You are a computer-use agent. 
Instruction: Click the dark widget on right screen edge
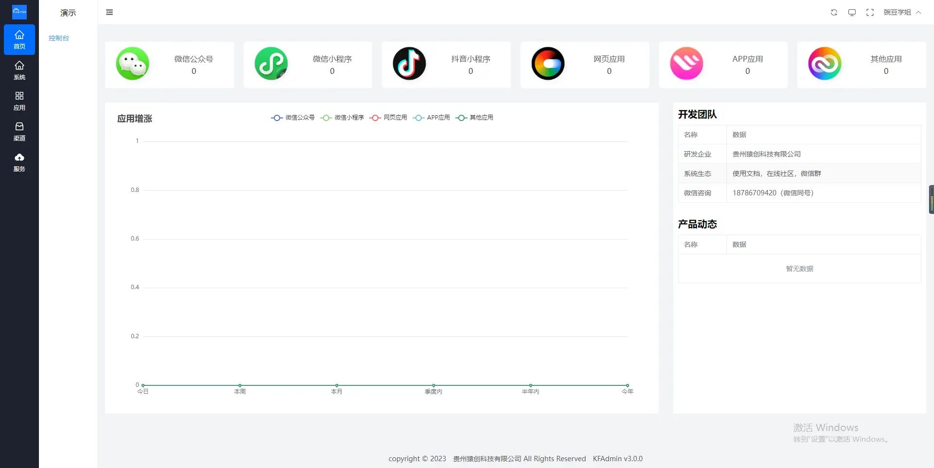(x=931, y=199)
